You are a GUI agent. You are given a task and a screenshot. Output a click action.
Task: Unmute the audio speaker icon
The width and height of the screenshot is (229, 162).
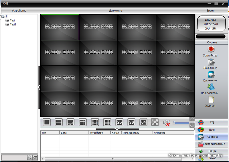[167, 123]
